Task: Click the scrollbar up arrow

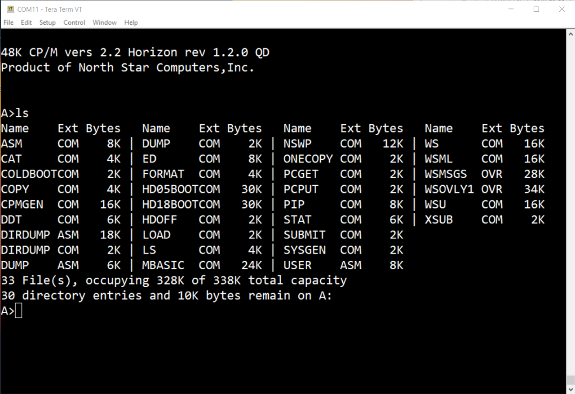Action: point(570,34)
